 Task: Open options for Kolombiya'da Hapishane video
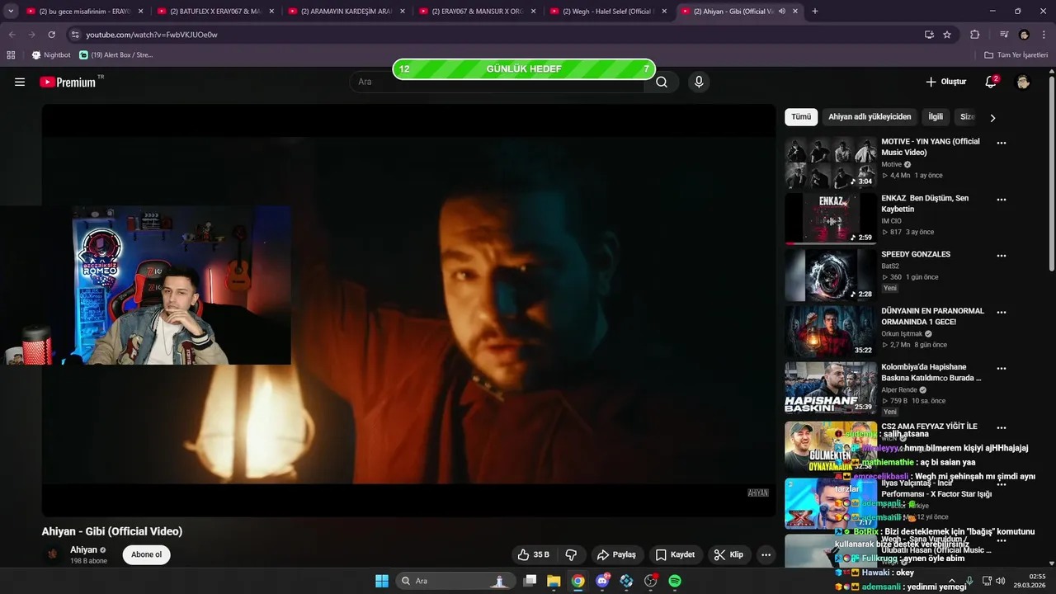[x=1002, y=369]
